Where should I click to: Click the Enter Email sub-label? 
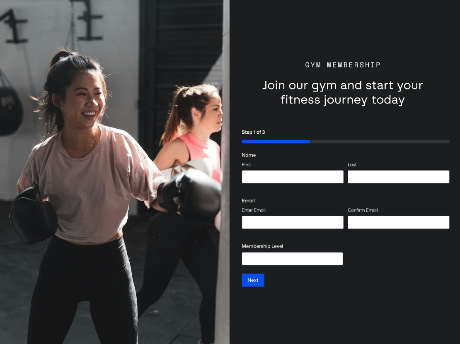254,210
